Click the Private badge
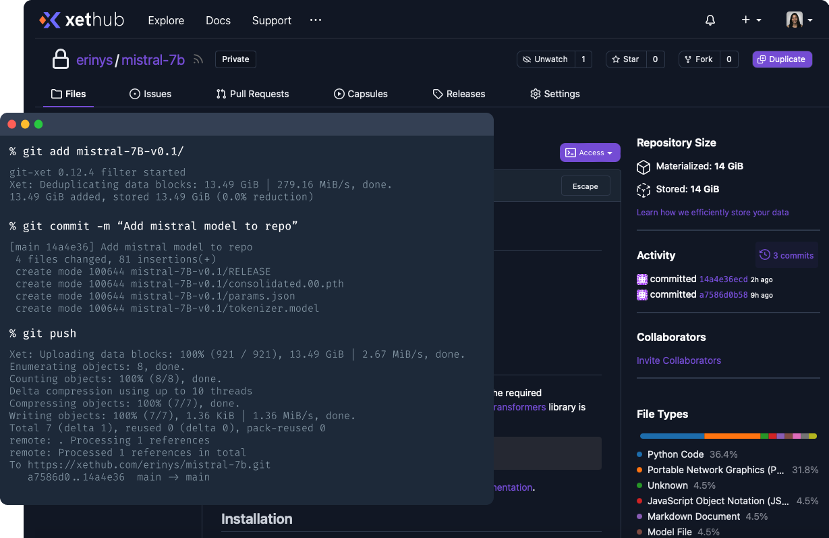Screen dimensions: 829x538 click(235, 59)
